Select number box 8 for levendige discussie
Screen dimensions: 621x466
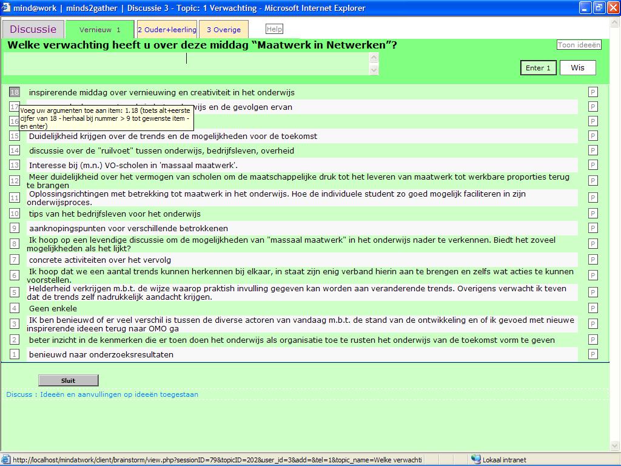coord(15,244)
